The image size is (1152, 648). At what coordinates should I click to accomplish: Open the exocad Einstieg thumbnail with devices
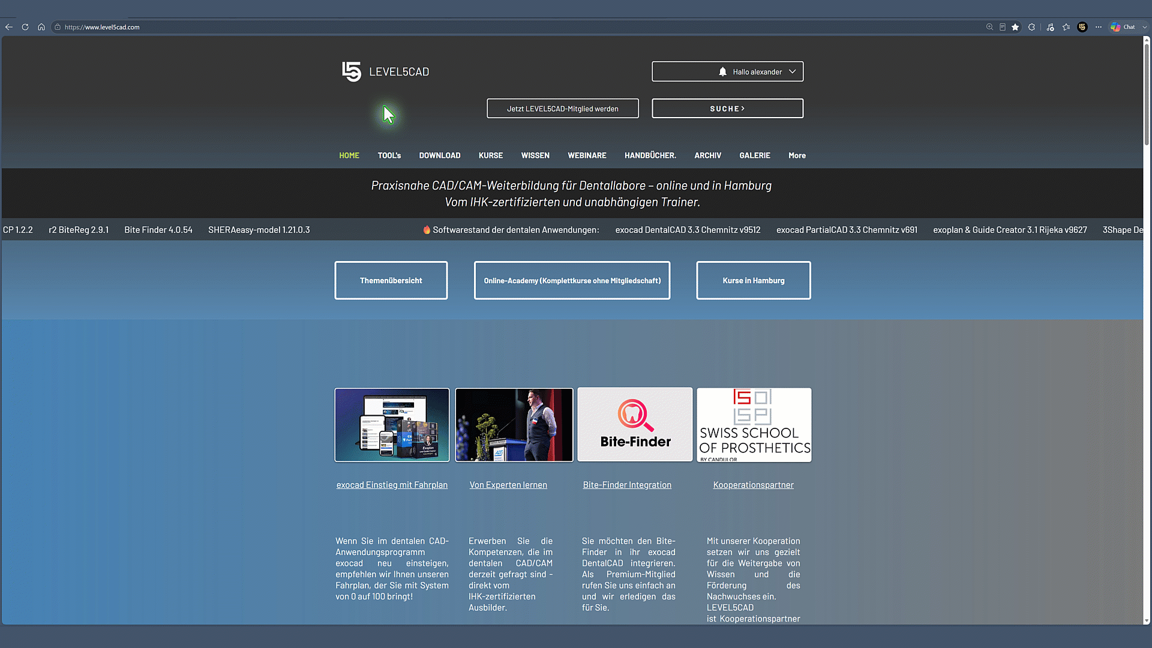point(392,425)
